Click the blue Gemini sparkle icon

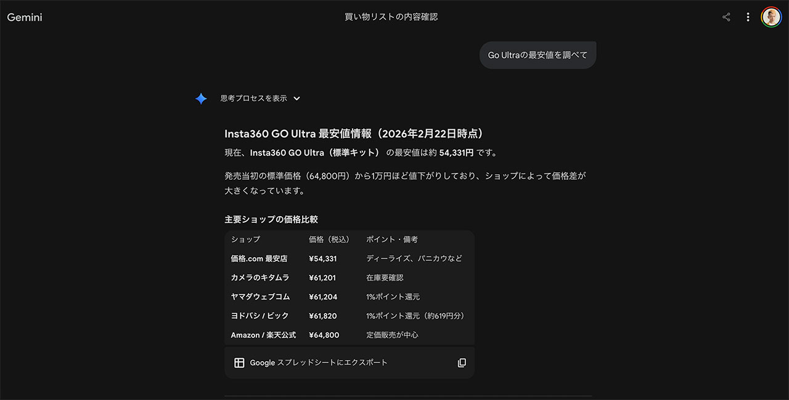[x=201, y=98]
